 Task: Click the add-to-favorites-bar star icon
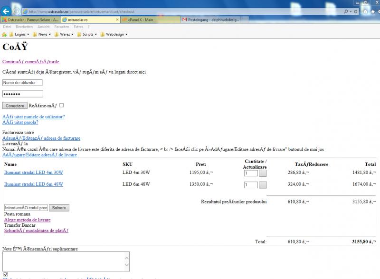tap(4, 34)
